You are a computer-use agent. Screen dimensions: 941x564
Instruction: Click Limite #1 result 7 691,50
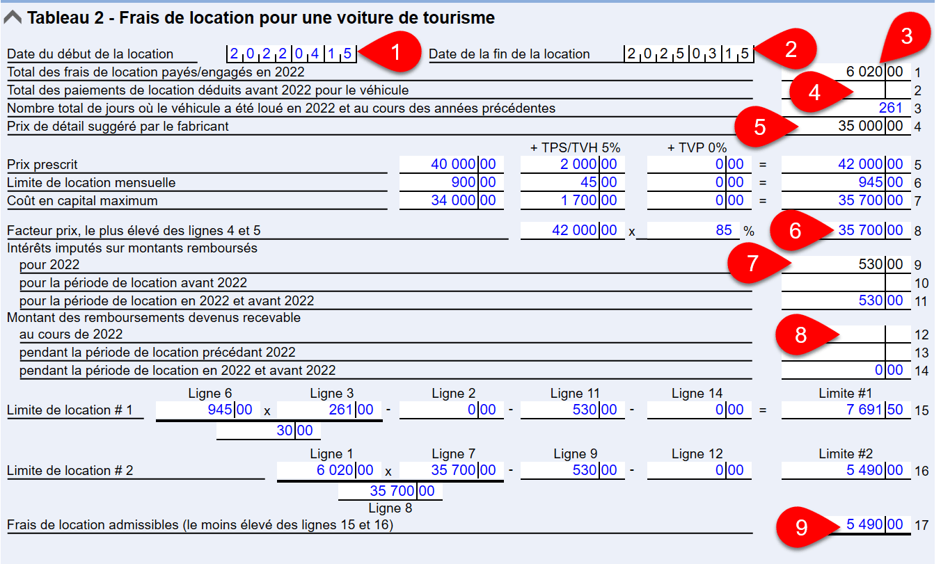tap(846, 410)
